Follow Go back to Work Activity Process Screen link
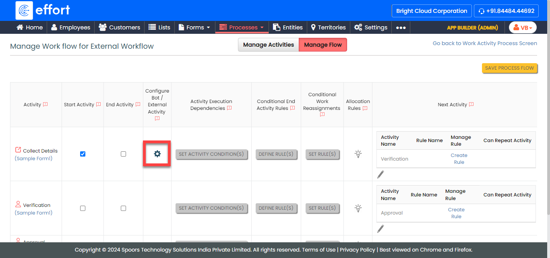The height and width of the screenshot is (258, 550). pos(484,43)
